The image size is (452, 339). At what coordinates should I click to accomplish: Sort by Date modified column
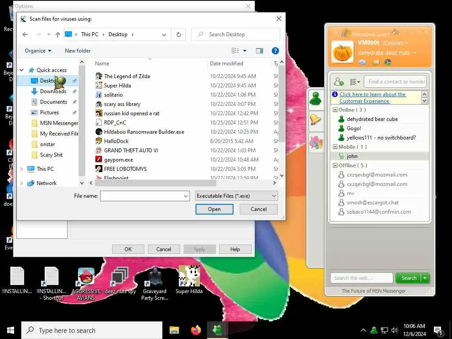tap(226, 64)
